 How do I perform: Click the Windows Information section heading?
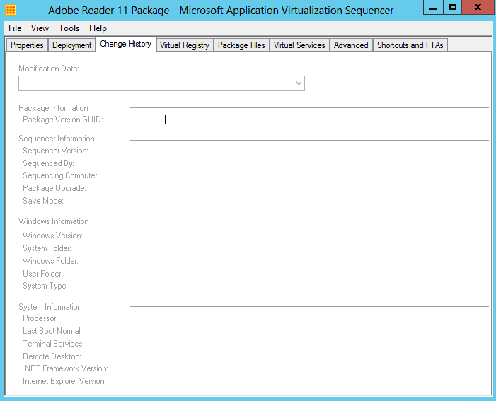[x=54, y=221]
